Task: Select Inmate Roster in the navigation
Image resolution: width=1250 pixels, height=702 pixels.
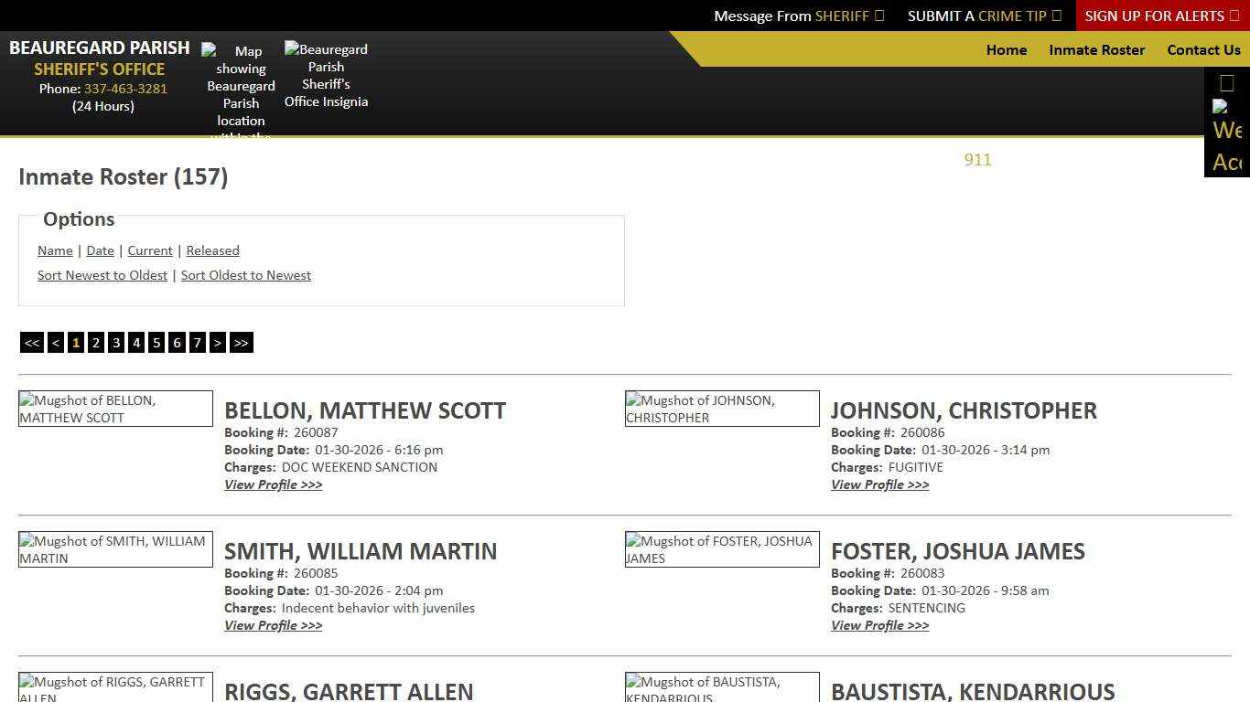Action: pyautogui.click(x=1096, y=50)
